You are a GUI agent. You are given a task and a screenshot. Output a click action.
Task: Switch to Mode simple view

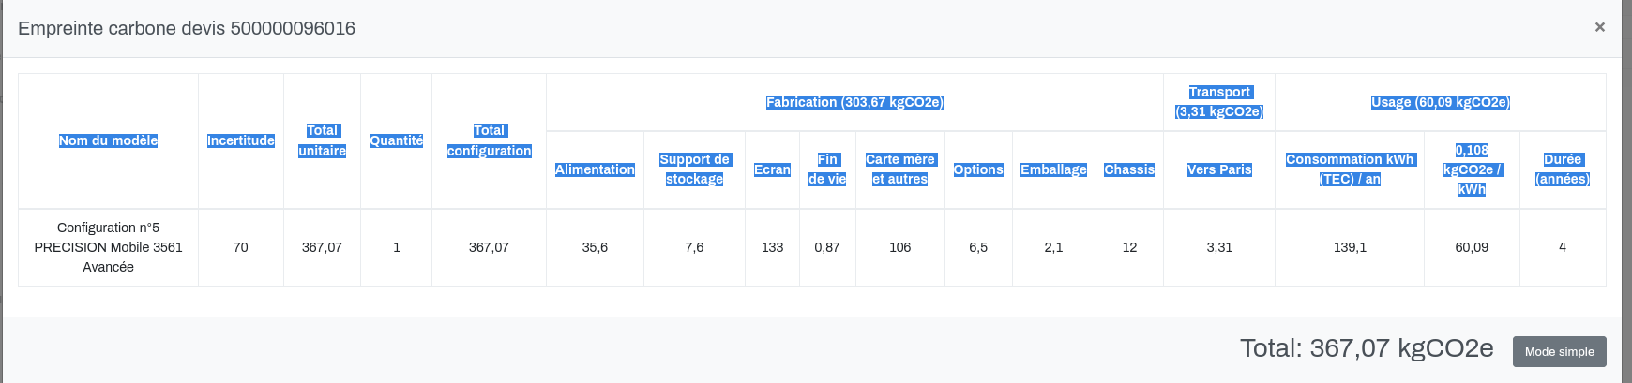(x=1559, y=351)
